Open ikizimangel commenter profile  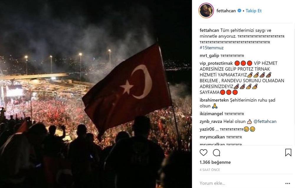[211, 114]
